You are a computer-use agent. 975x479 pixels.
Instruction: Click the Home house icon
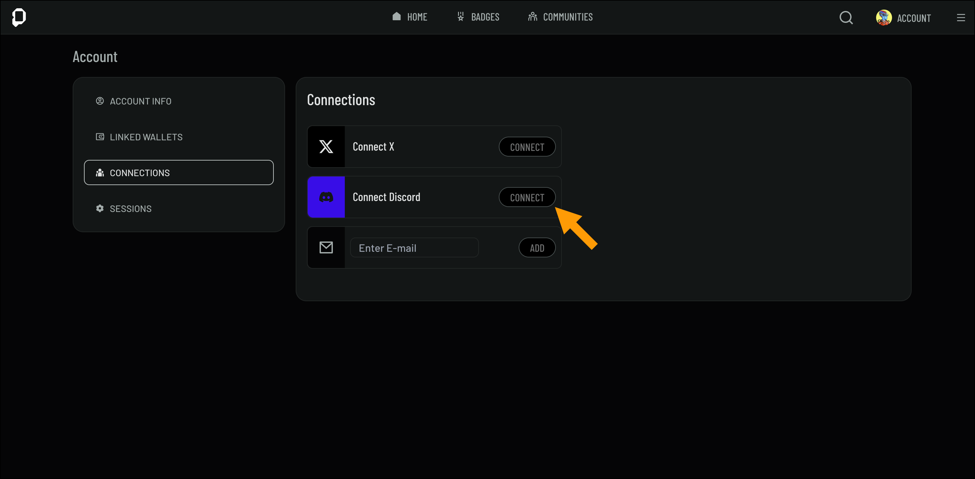tap(396, 16)
